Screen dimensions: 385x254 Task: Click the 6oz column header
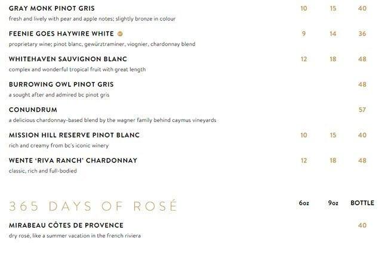(x=304, y=203)
